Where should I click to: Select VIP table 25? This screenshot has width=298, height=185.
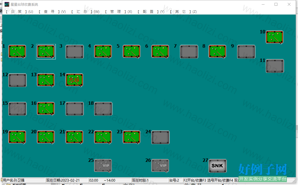tap(103, 166)
